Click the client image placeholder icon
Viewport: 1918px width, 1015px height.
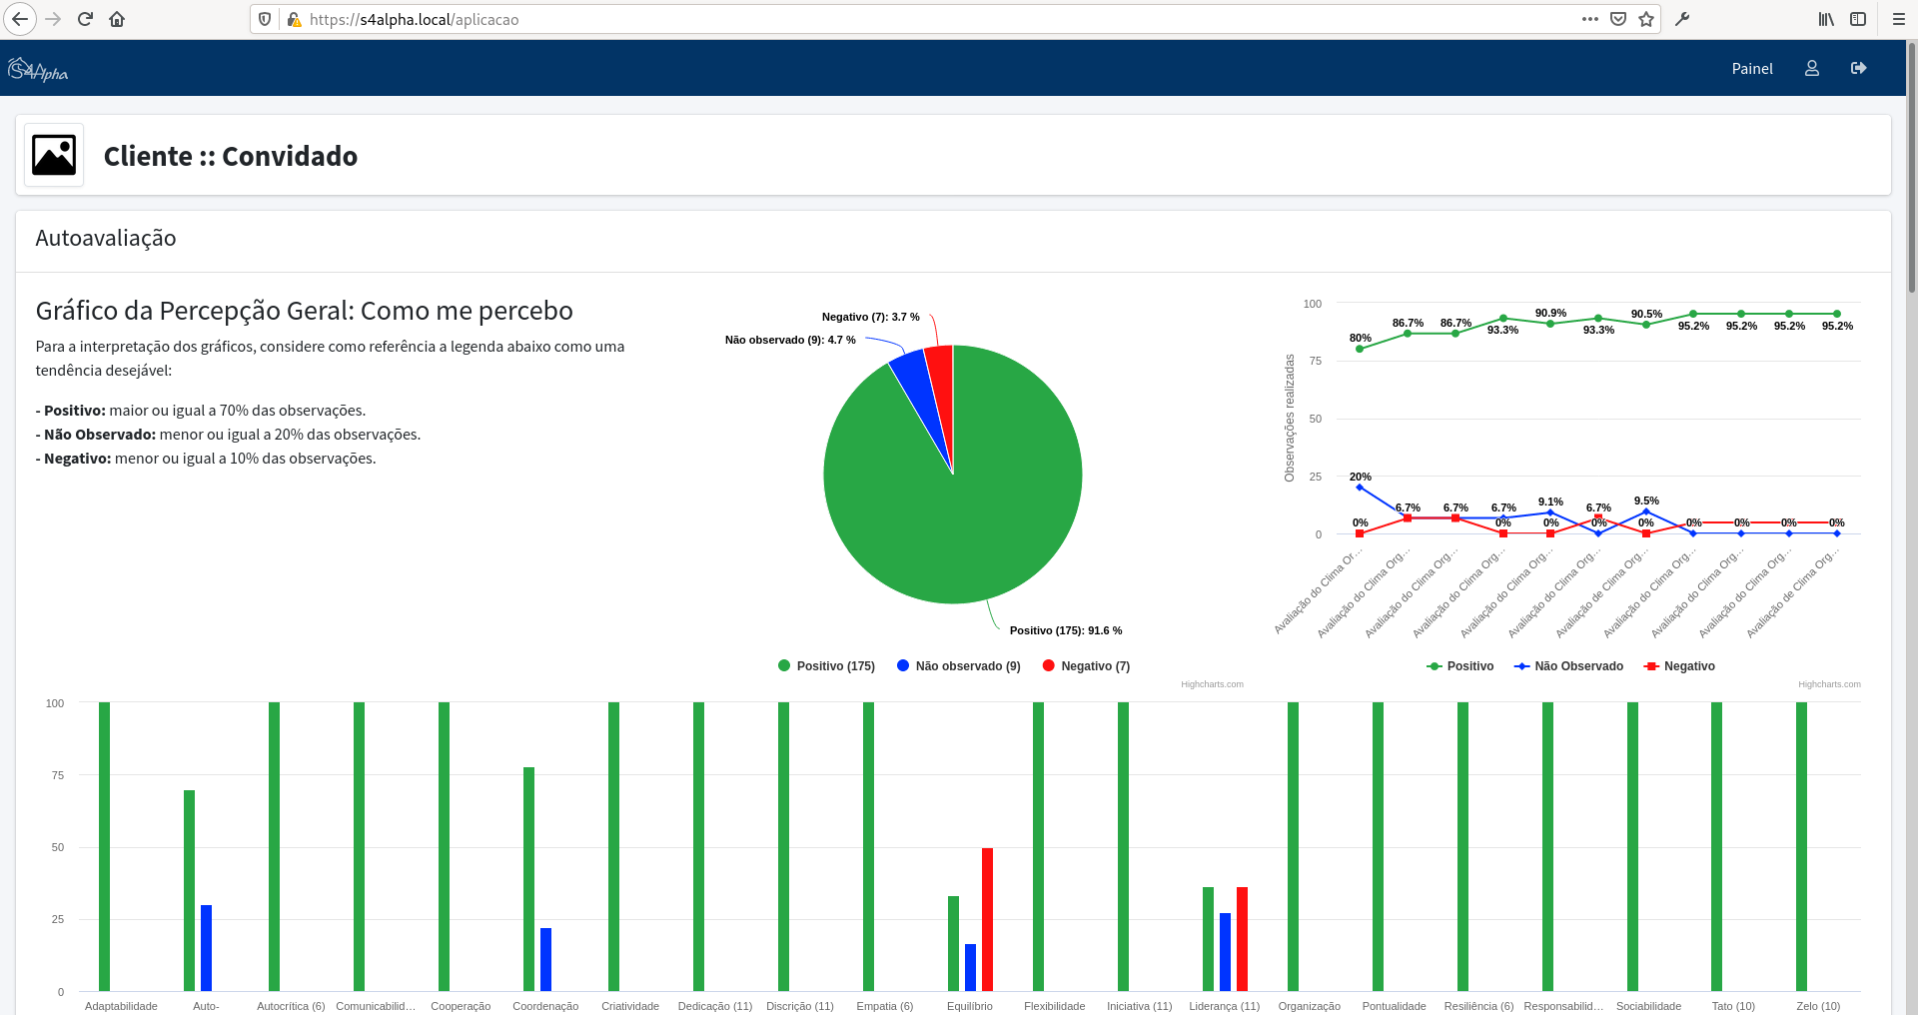pyautogui.click(x=54, y=156)
